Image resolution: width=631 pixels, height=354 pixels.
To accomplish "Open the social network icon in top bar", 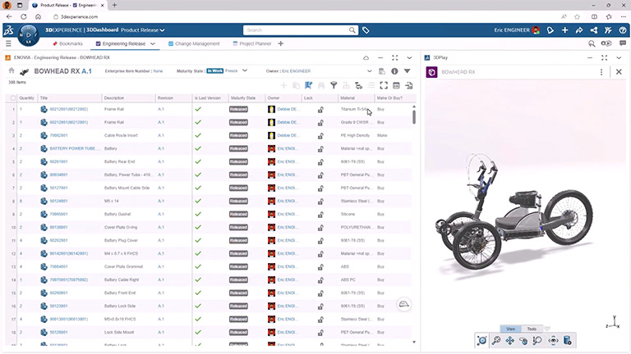I will pyautogui.click(x=593, y=30).
